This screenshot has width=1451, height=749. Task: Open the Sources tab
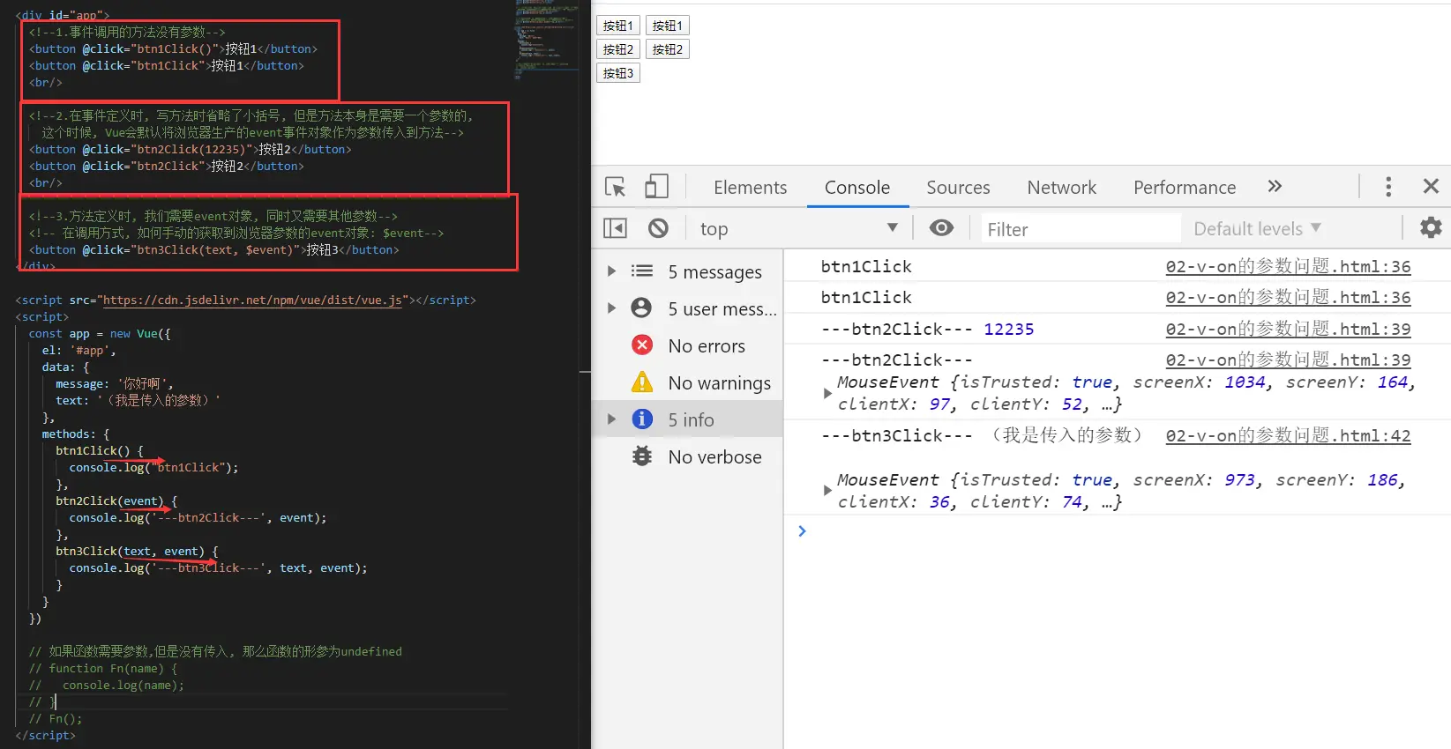(x=958, y=188)
